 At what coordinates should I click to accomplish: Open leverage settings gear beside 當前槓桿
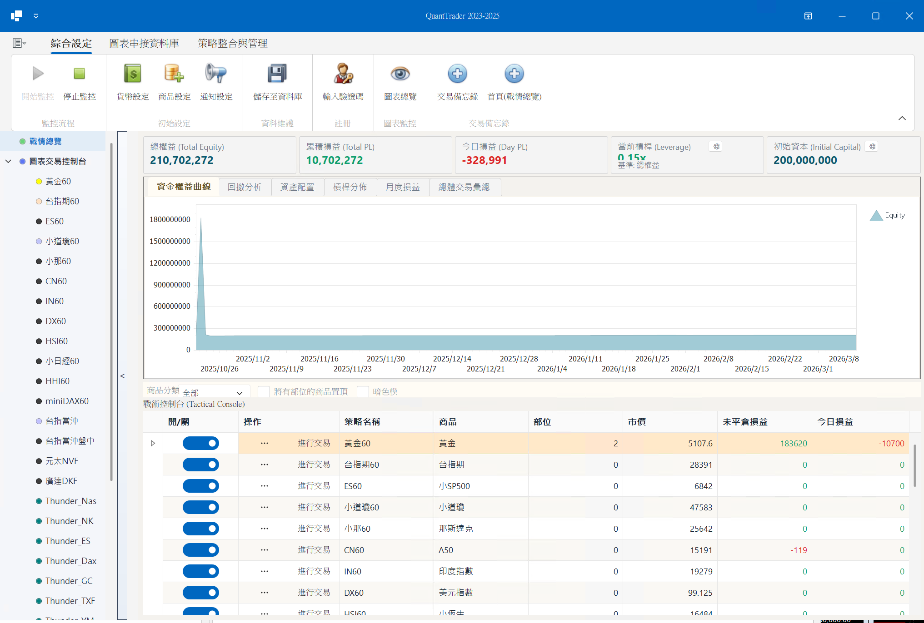coord(716,147)
